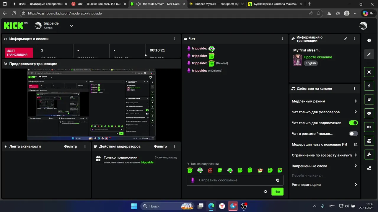Switch to the Яндекс search кик tab
The image size is (378, 212).
(x=99, y=4)
